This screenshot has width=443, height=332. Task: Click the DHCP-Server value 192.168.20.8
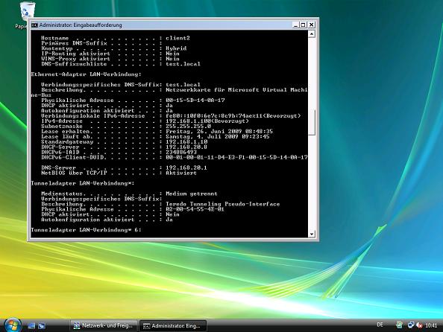pyautogui.click(x=186, y=147)
